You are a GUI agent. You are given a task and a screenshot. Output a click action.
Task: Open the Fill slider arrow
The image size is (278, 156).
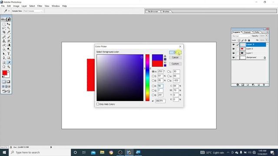tap(266, 40)
